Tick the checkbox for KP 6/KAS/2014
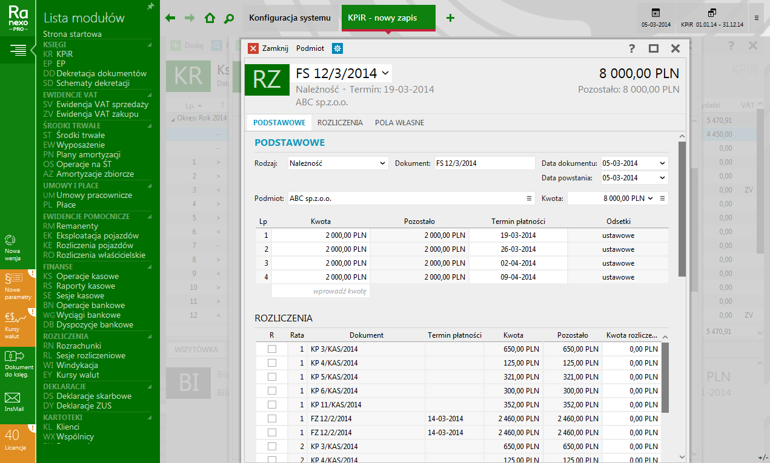Viewport: 770px width, 463px height. [x=272, y=391]
